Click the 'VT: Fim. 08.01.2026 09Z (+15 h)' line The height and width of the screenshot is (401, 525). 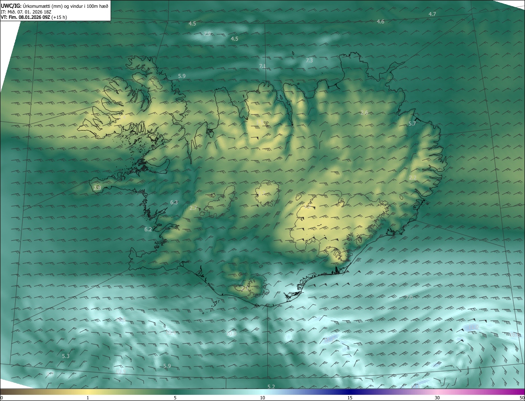coord(34,17)
